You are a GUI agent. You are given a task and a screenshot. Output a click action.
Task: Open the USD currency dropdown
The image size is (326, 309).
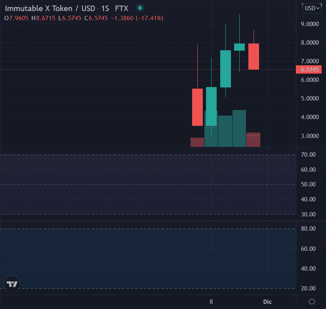pyautogui.click(x=312, y=8)
